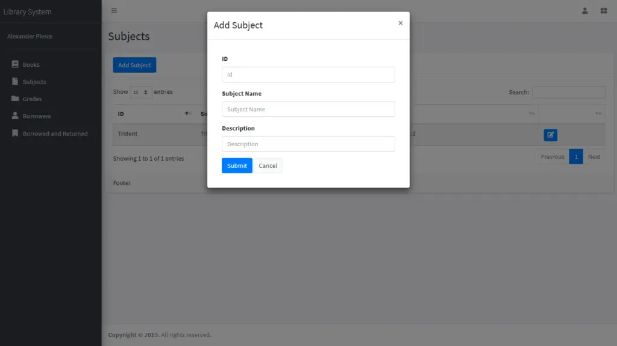Click the Borrowed and Returned bookmark icon
The width and height of the screenshot is (617, 346).
16,134
